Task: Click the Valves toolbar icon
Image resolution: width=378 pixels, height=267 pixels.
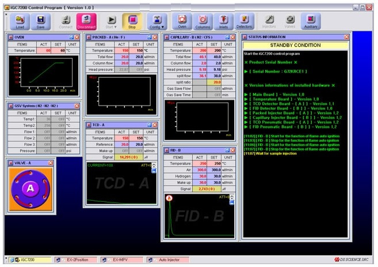Action: (x=290, y=21)
